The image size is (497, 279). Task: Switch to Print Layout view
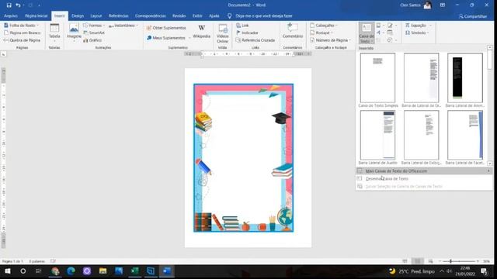[x=418, y=261]
